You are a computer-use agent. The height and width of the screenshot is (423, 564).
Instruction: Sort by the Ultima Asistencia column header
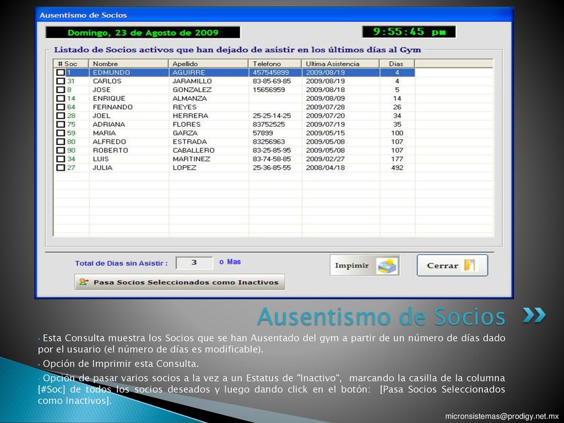[x=340, y=64]
